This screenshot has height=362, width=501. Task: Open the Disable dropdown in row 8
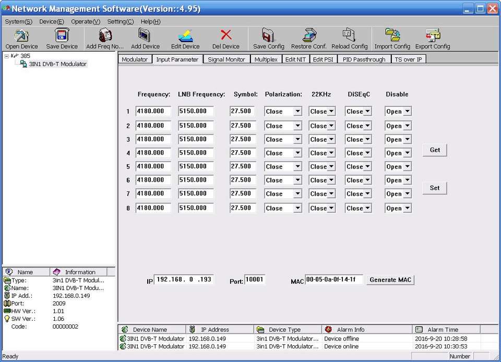(407, 209)
